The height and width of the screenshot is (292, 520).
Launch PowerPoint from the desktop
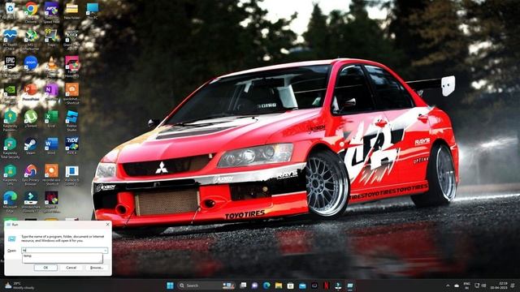click(x=31, y=92)
